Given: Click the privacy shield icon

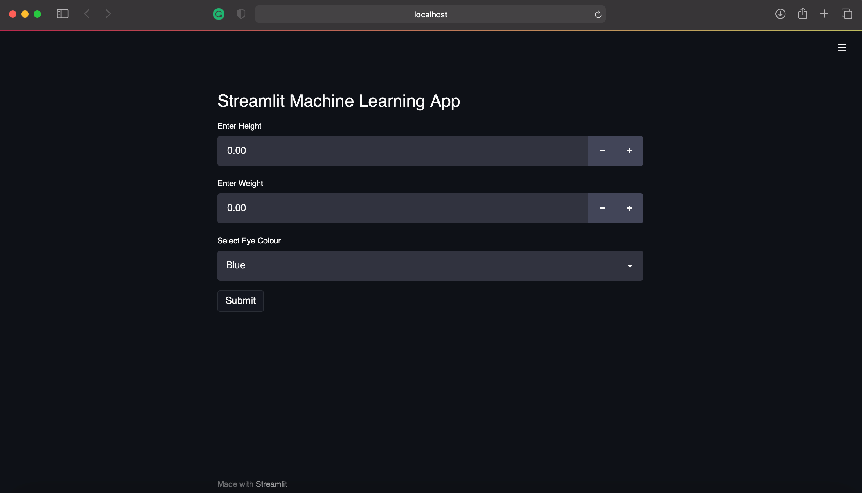Looking at the screenshot, I should pyautogui.click(x=241, y=14).
